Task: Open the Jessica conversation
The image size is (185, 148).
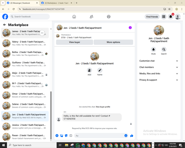Action: point(25,127)
